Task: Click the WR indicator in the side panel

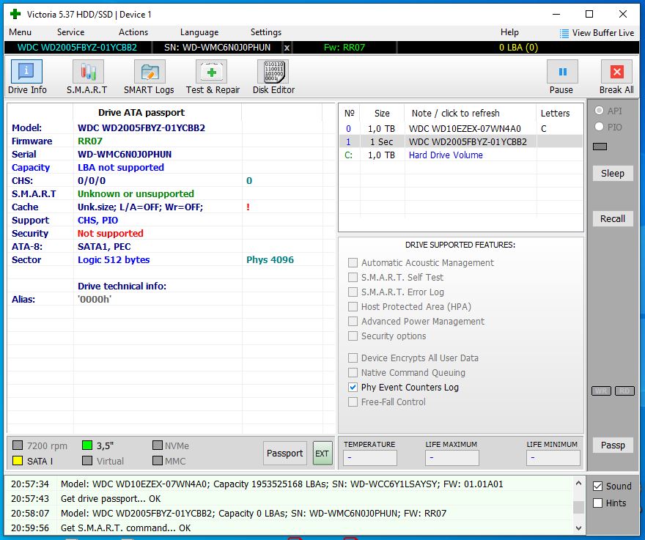Action: [x=601, y=391]
